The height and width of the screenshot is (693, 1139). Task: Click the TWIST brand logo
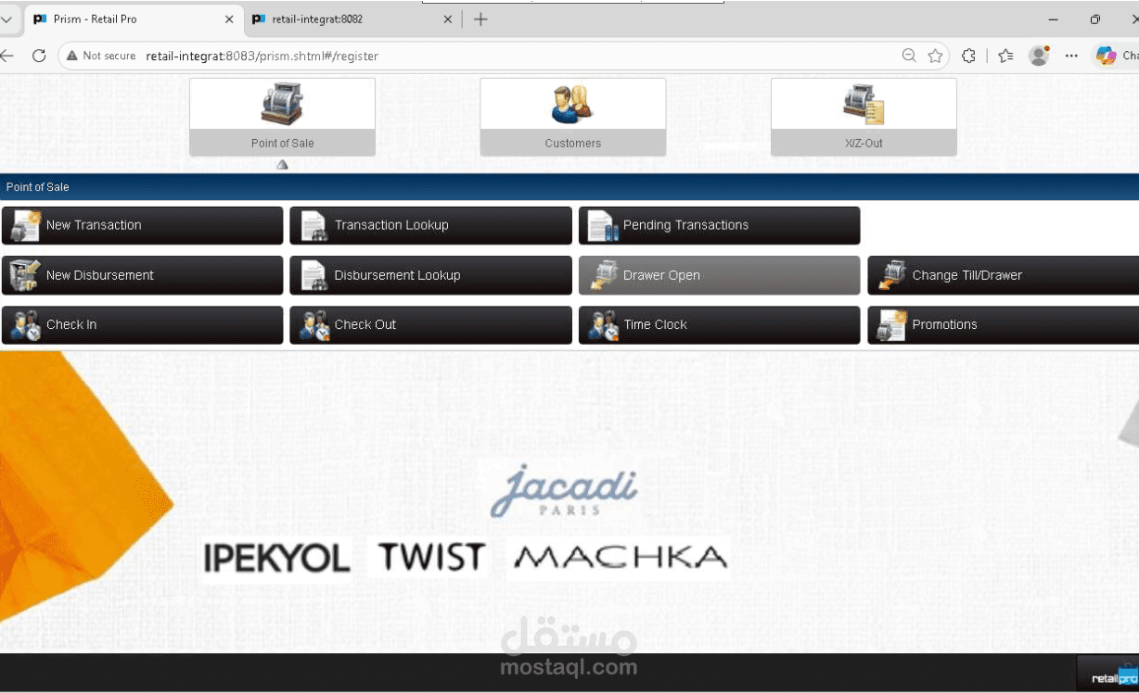(x=431, y=557)
